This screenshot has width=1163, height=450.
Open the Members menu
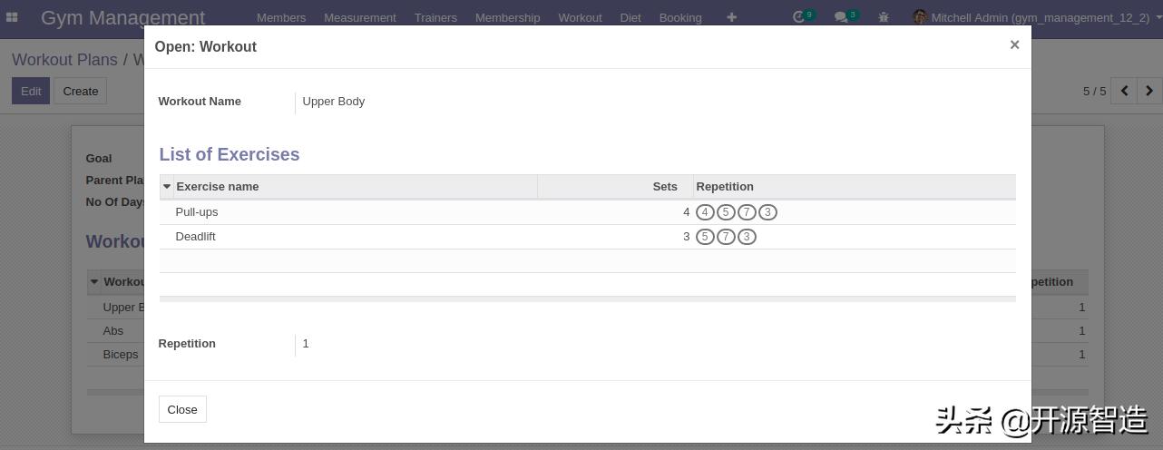coord(281,17)
